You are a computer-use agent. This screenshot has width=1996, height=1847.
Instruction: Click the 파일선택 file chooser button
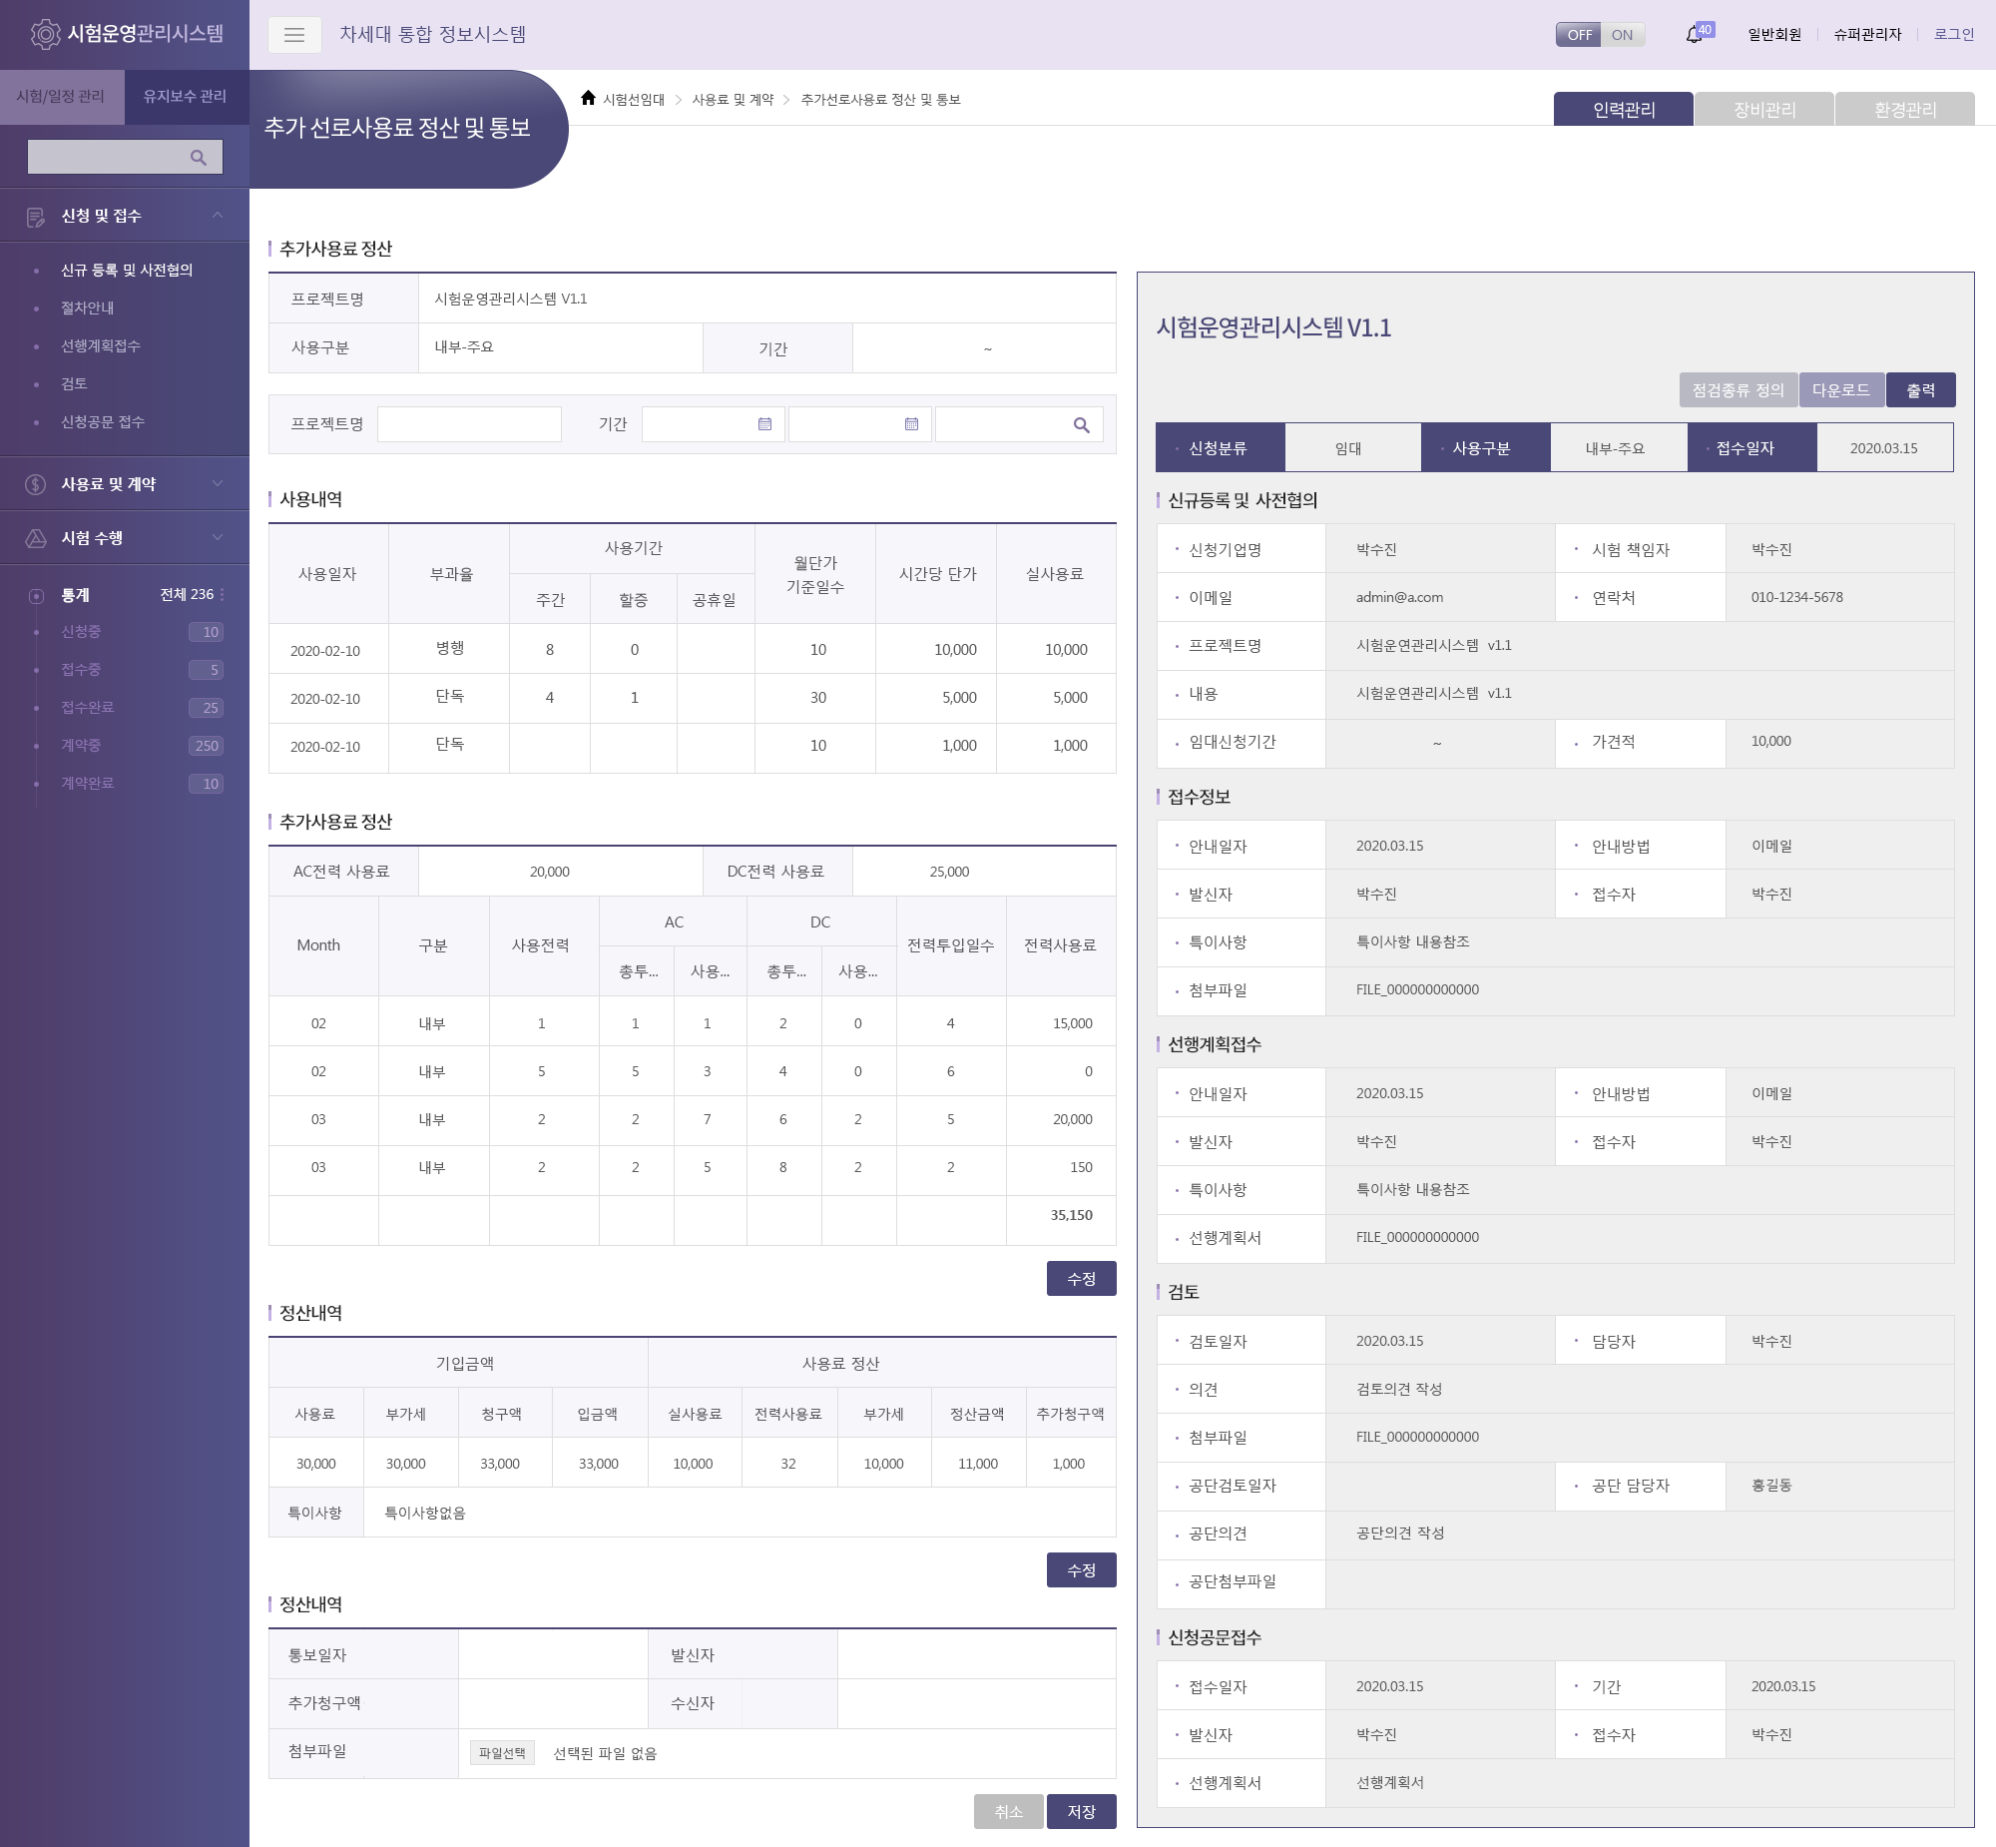[x=503, y=1753]
